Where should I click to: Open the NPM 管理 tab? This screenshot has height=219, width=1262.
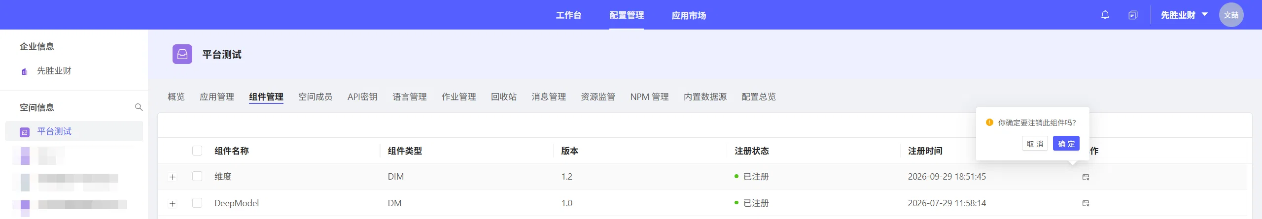(649, 97)
